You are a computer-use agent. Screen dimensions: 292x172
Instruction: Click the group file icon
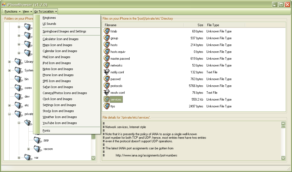pos(107,38)
